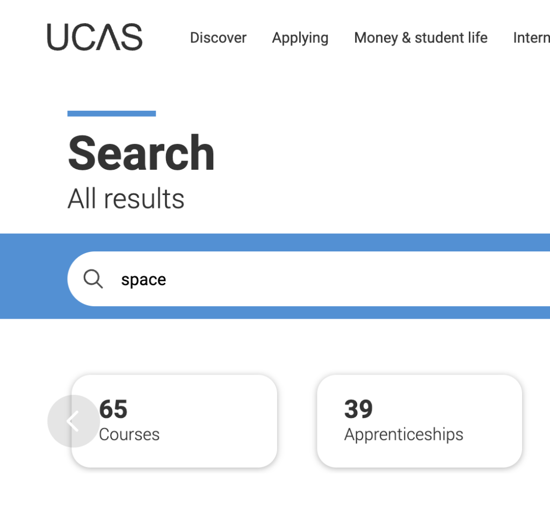Image resolution: width=550 pixels, height=505 pixels.
Task: Open the Applying menu
Action: pyautogui.click(x=300, y=38)
